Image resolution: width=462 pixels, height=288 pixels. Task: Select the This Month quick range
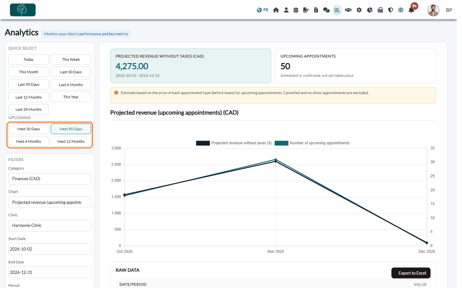pos(29,72)
